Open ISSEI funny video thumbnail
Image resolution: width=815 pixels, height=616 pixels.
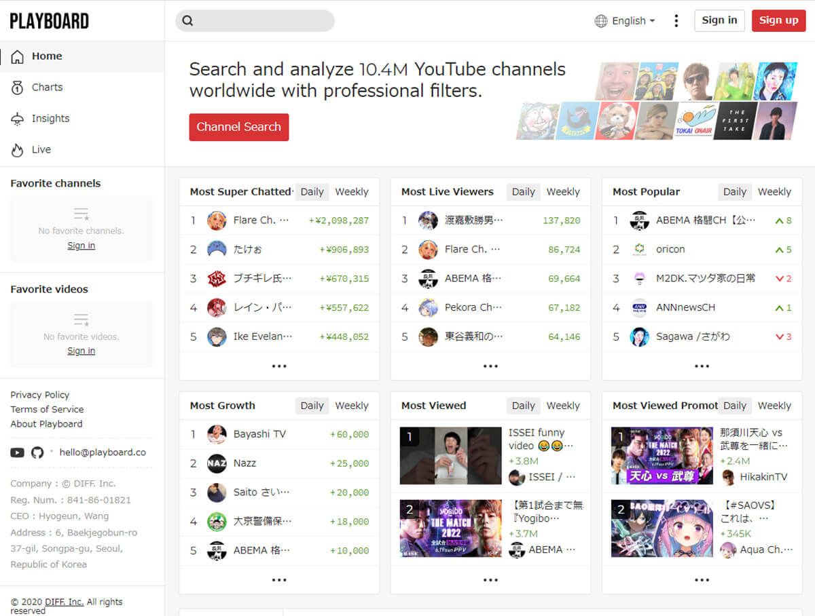(451, 455)
